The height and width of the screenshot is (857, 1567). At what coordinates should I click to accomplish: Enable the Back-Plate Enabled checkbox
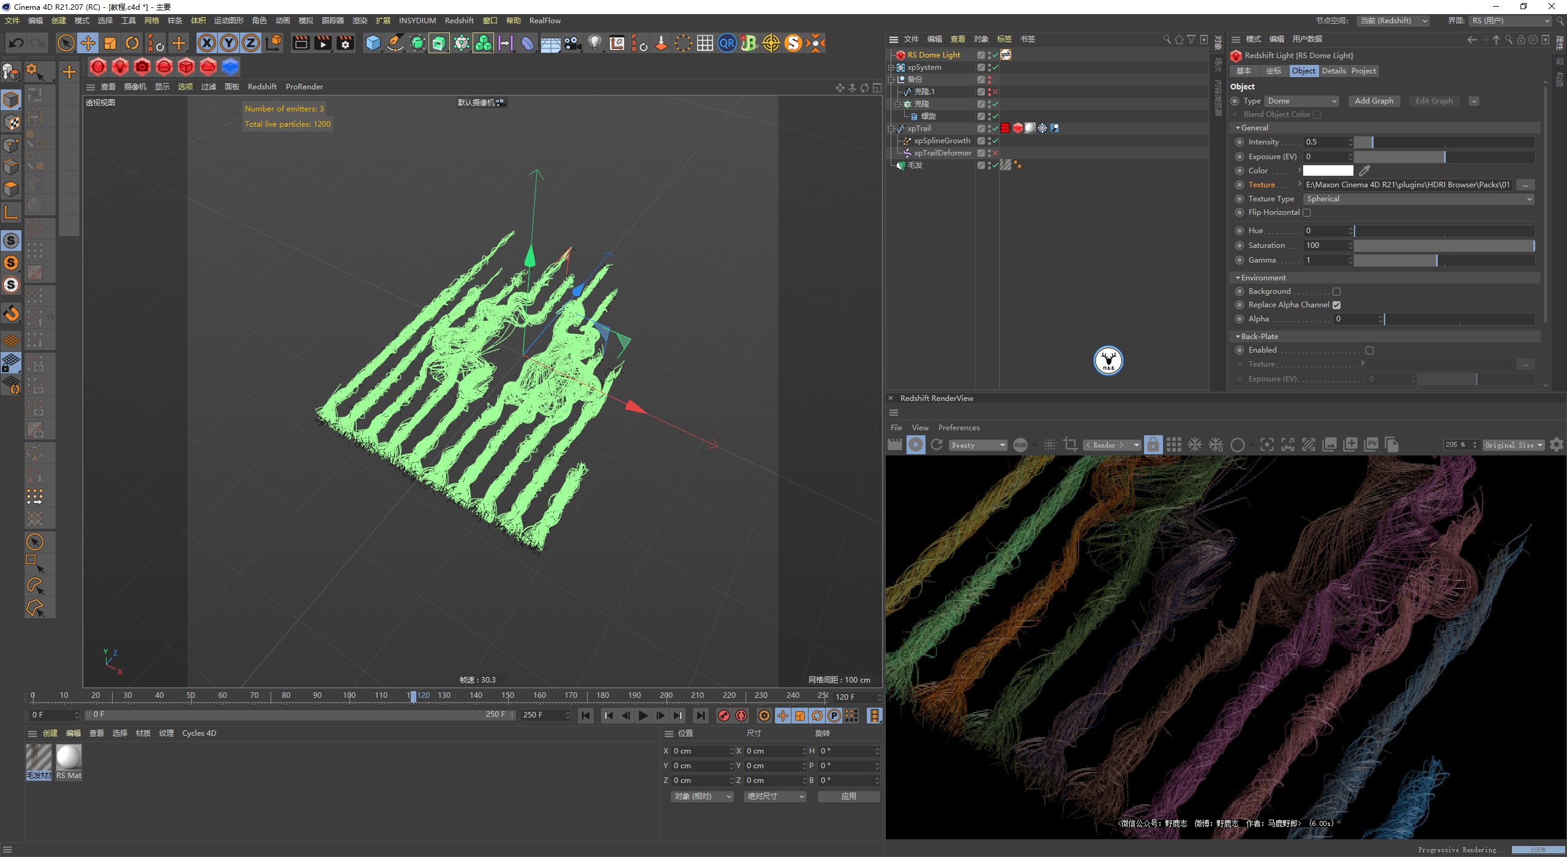click(x=1369, y=351)
